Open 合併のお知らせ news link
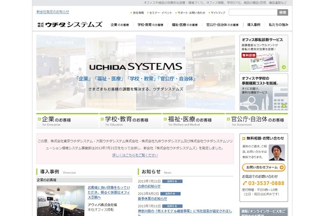325x216 pixels. 149,186
